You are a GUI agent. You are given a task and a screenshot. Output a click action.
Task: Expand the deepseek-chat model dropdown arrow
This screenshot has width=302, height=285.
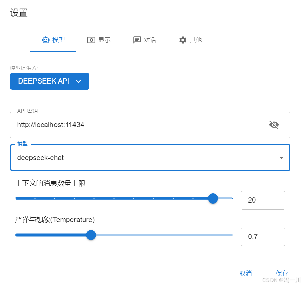(x=281, y=158)
